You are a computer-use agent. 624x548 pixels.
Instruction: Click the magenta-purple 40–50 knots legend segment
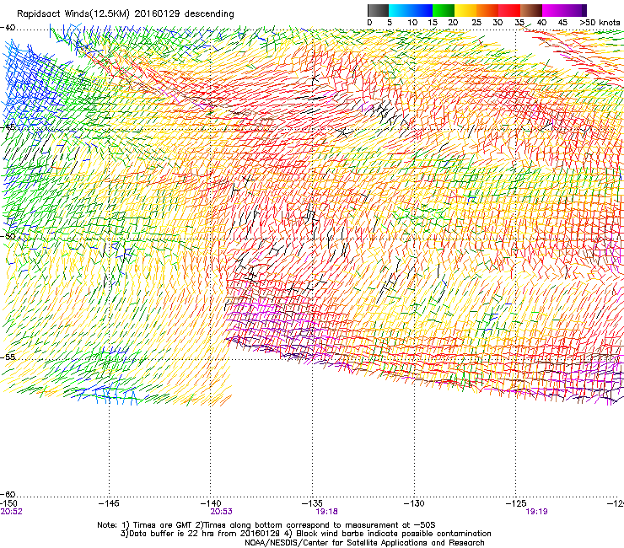coord(564,10)
